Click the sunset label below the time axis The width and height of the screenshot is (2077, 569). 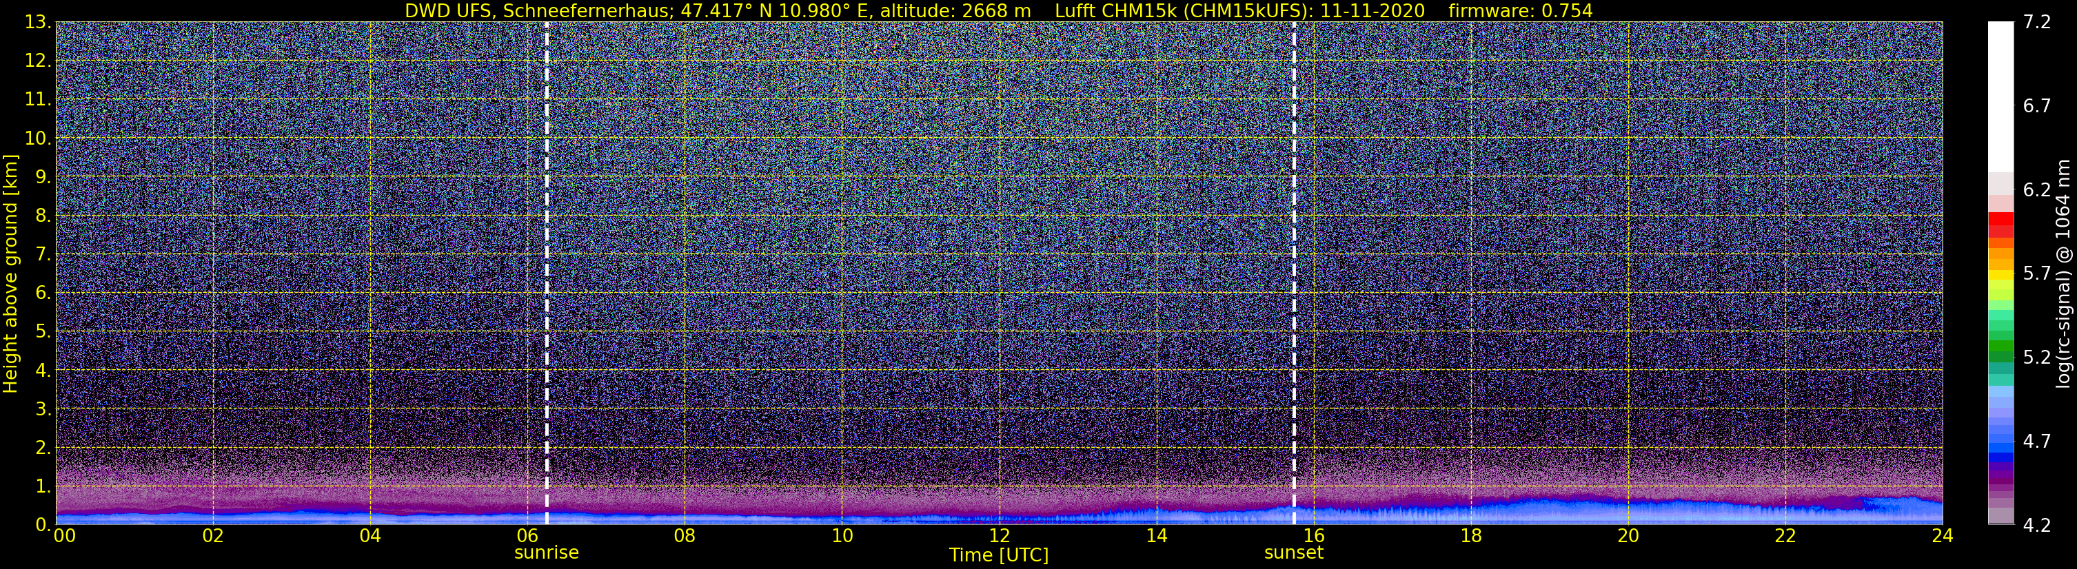1293,553
